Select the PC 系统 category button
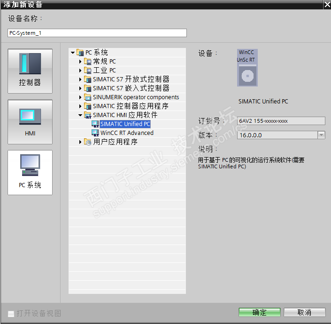Screen dimensions: 331x324 point(30,173)
